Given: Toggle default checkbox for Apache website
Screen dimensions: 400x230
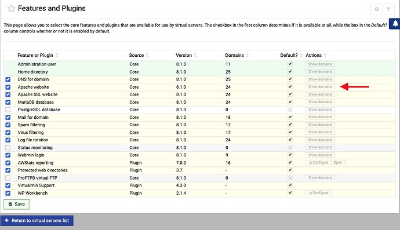Looking at the screenshot, I should pos(290,86).
